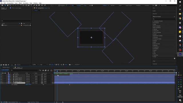Select the Zoom magnifier tool
This screenshot has height=103, width=183.
10,5
